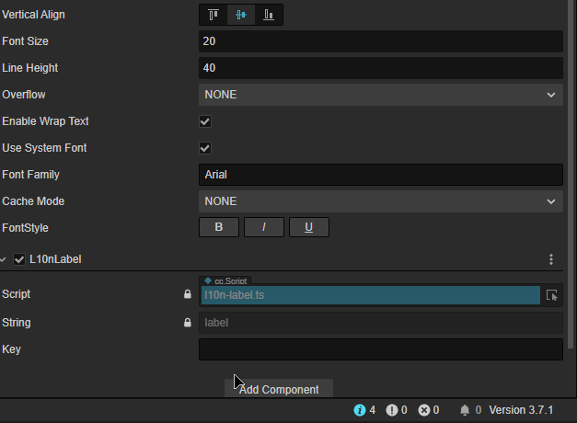Toggle bold font style
The height and width of the screenshot is (423, 577).
click(219, 228)
